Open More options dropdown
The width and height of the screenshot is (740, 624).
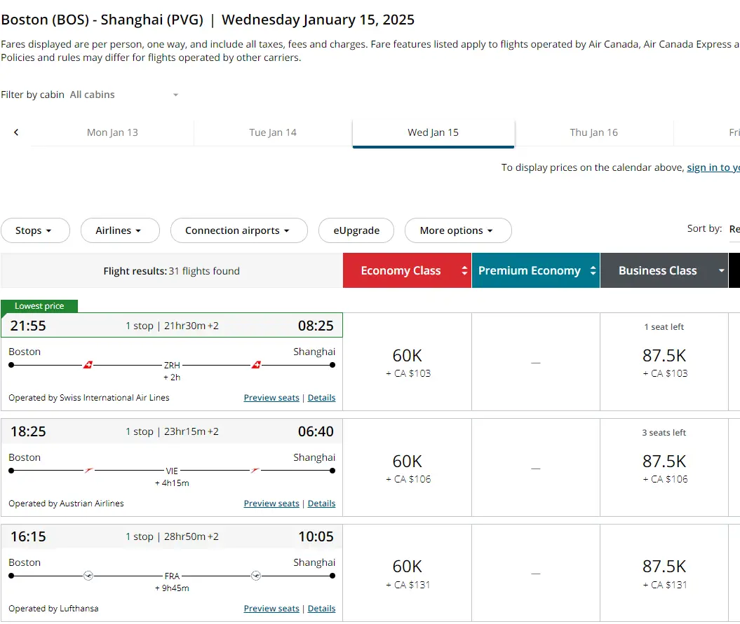(x=457, y=230)
